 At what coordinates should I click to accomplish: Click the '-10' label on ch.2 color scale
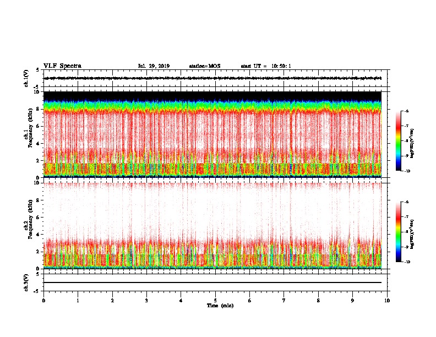pyautogui.click(x=407, y=262)
